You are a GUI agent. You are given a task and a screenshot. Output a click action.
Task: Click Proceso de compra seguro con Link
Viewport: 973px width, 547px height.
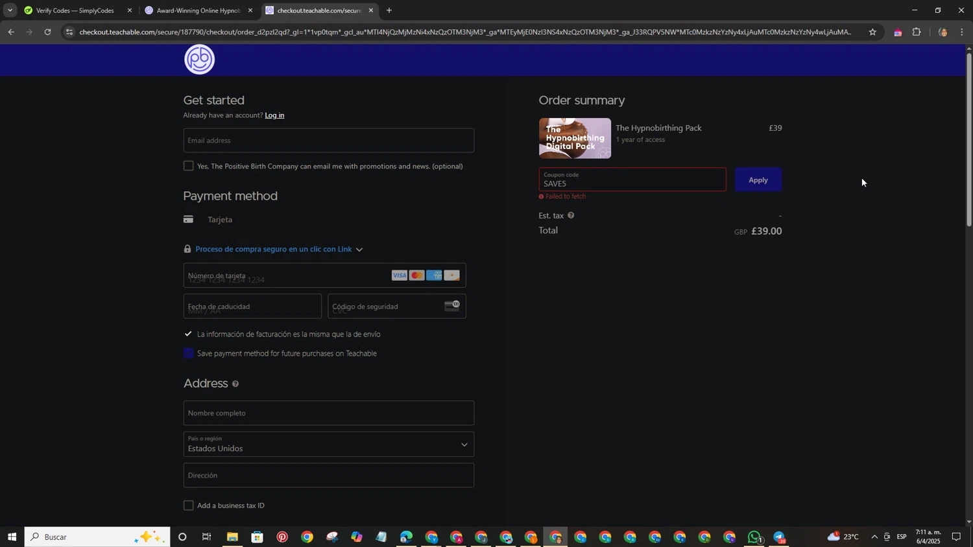(274, 249)
